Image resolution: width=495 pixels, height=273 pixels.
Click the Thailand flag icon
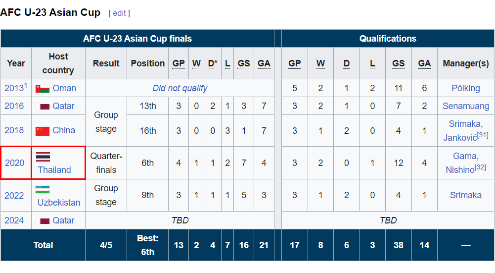point(43,157)
